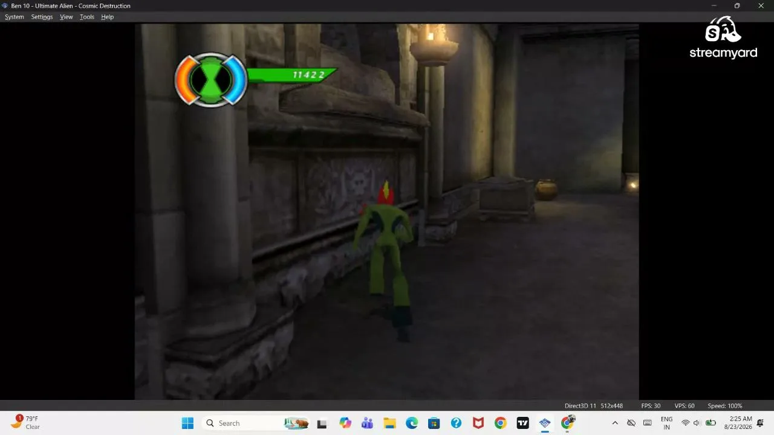This screenshot has height=435, width=774.
Task: Click the FPS: 30 status text
Action: (651, 406)
